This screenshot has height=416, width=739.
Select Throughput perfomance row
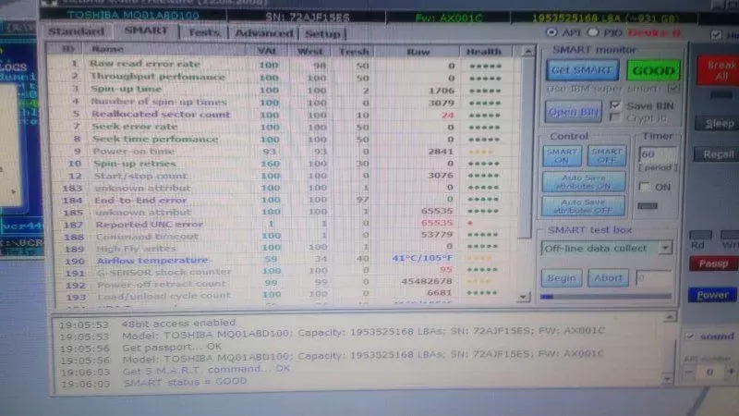pyautogui.click(x=283, y=78)
